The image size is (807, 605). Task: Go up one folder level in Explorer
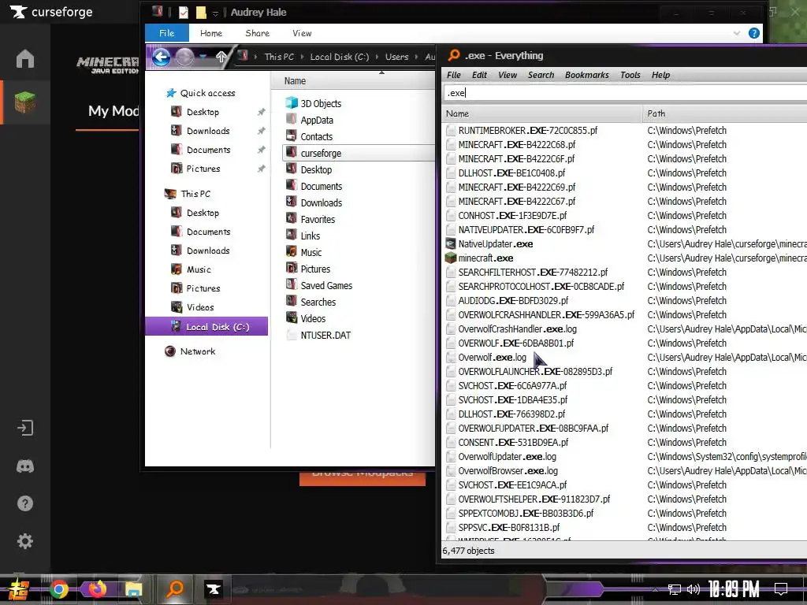(221, 57)
